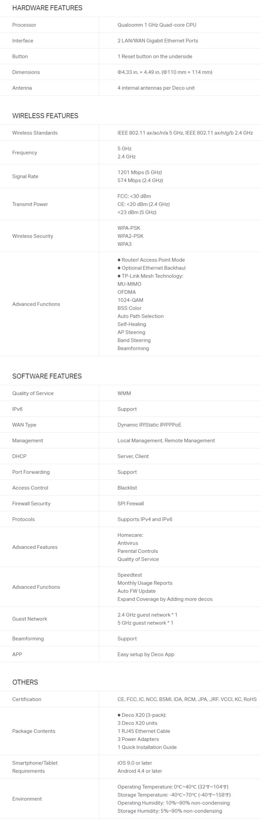This screenshot has width=261, height=831.
Task: Click the WPA3 wireless security entry
Action: [x=124, y=244]
